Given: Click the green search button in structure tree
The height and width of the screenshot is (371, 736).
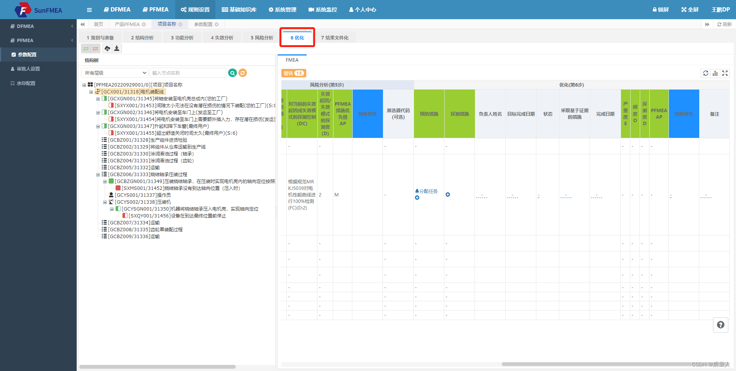Looking at the screenshot, I should click(232, 73).
